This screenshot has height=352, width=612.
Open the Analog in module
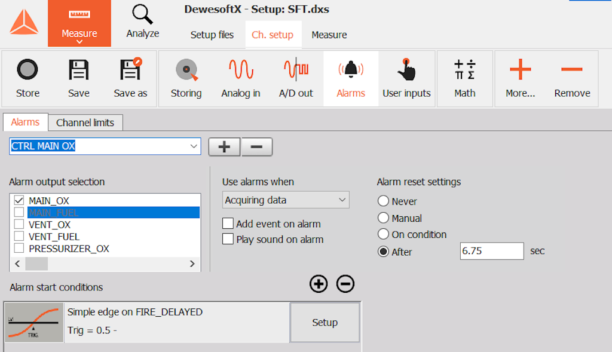(x=241, y=78)
